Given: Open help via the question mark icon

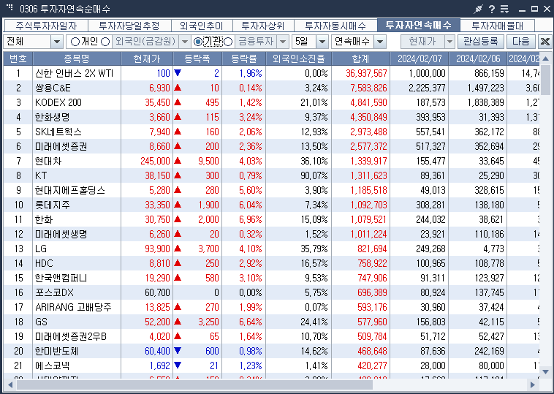Looking at the screenshot, I should pyautogui.click(x=492, y=10).
